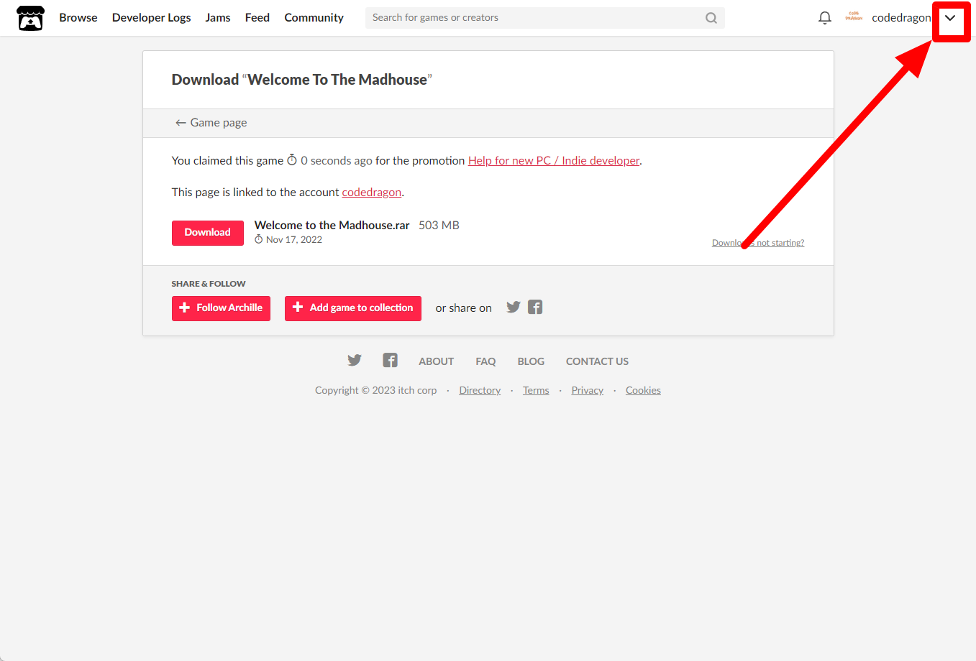This screenshot has width=976, height=661.
Task: Download Welcome to the Madhouse.rar
Action: [x=208, y=233]
